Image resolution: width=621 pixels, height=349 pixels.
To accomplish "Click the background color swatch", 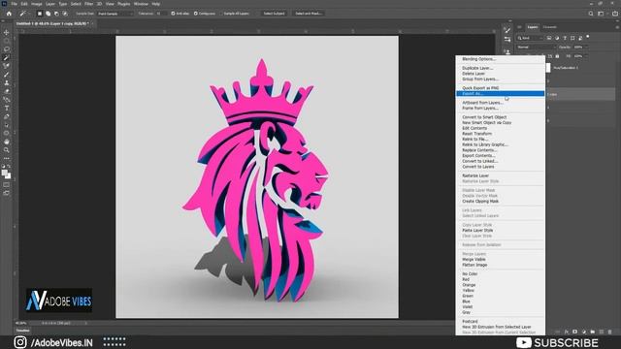I will pyautogui.click(x=9, y=176).
